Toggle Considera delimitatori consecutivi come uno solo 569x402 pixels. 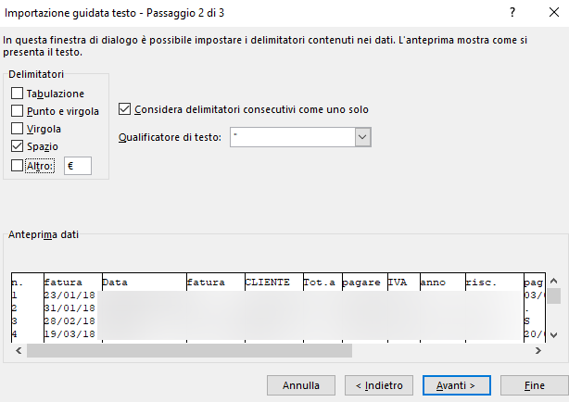click(124, 109)
